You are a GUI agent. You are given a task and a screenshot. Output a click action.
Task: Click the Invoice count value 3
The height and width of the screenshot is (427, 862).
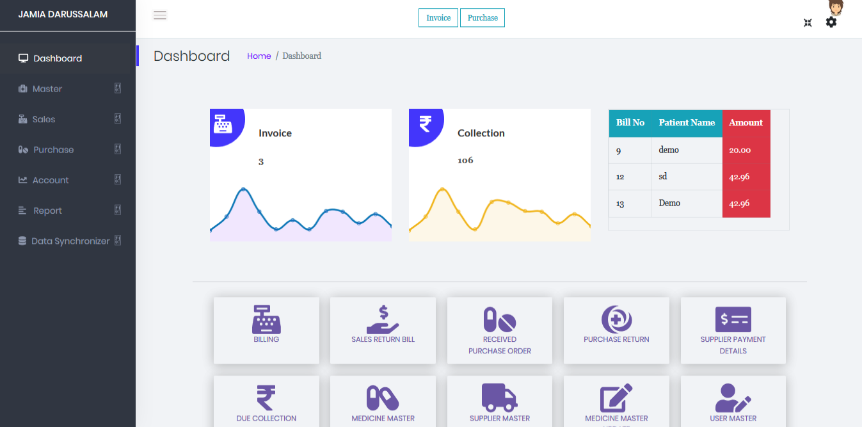click(261, 162)
